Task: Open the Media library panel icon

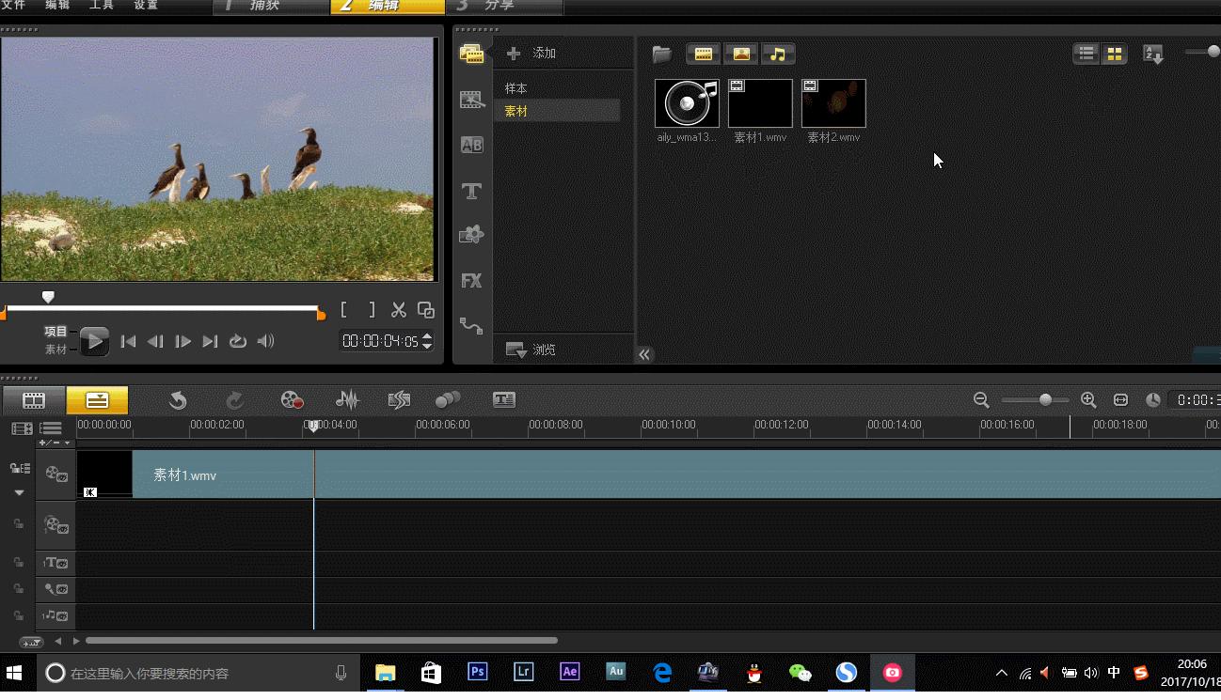Action: tap(471, 54)
